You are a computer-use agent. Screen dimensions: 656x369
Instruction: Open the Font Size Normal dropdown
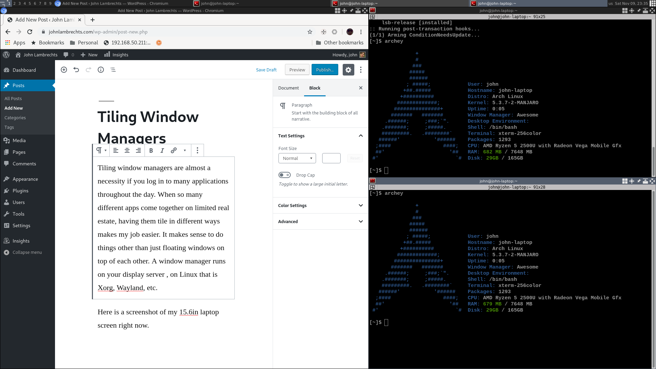point(297,158)
